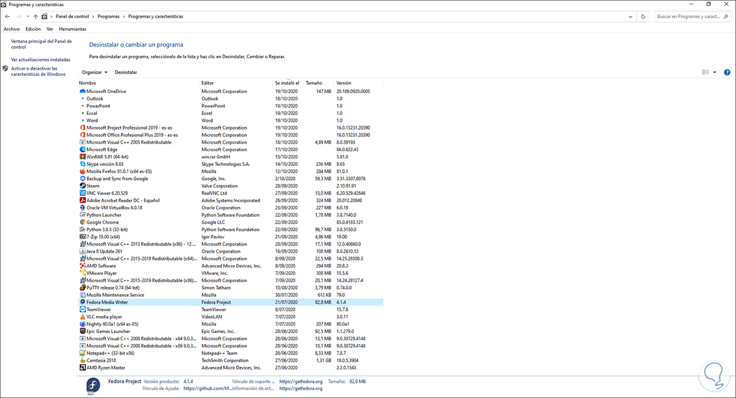Screen dimensions: 736x398
Task: Open Ver actualizaciones instaladas link
Action: [40, 60]
